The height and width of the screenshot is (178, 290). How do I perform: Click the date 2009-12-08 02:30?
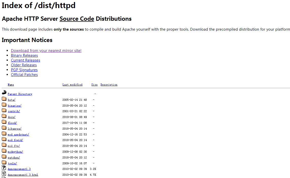[x=75, y=152]
